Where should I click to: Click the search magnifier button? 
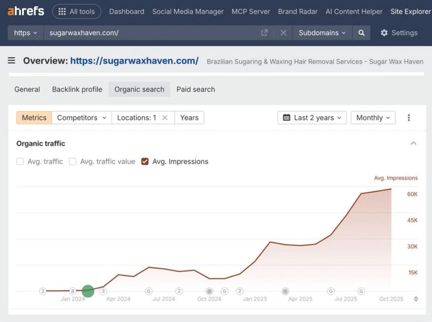coord(361,33)
